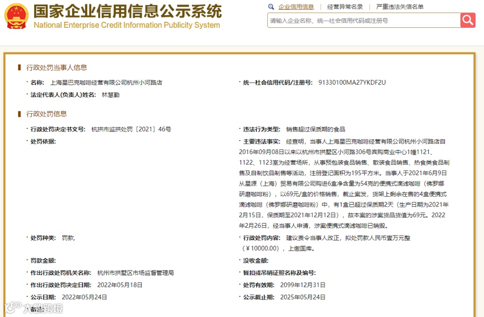The height and width of the screenshot is (317, 484).
Task: Click penalty content 建议责令当事人改正 text
Action: click(x=324, y=243)
